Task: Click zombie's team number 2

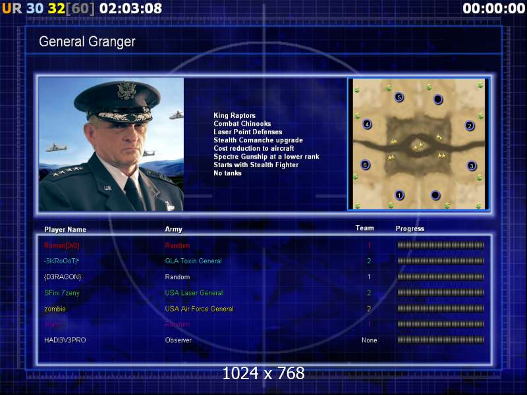Action: [x=369, y=309]
